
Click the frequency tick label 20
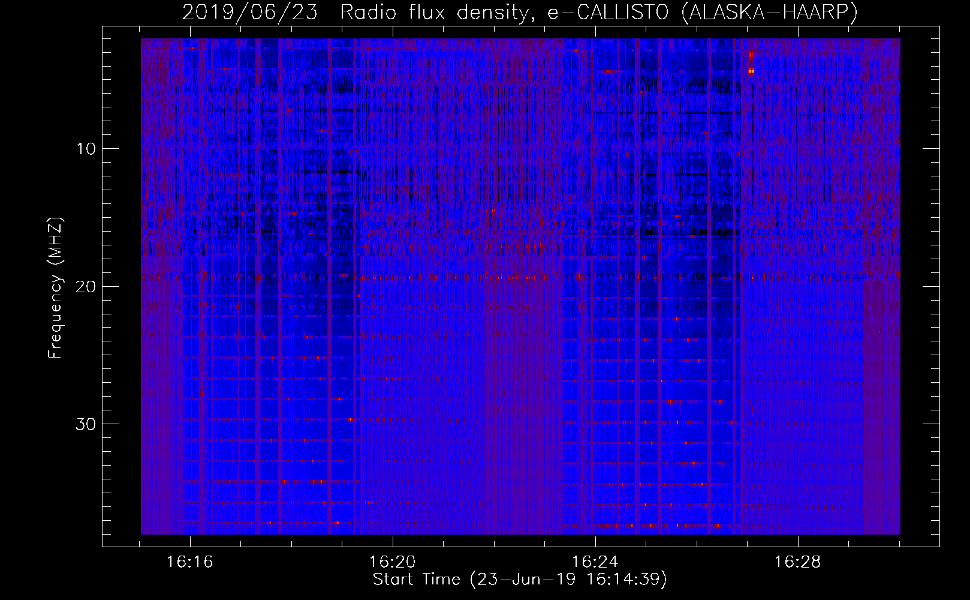tap(86, 286)
